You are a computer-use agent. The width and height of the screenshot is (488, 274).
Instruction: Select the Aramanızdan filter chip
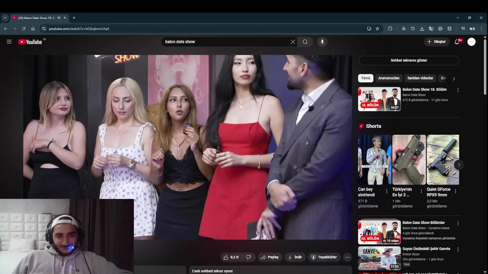coord(389,78)
